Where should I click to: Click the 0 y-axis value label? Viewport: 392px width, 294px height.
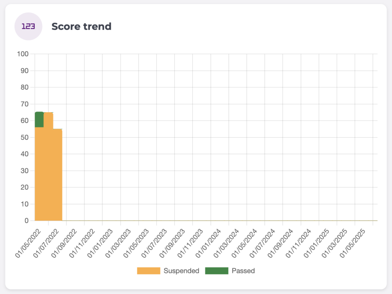26,220
